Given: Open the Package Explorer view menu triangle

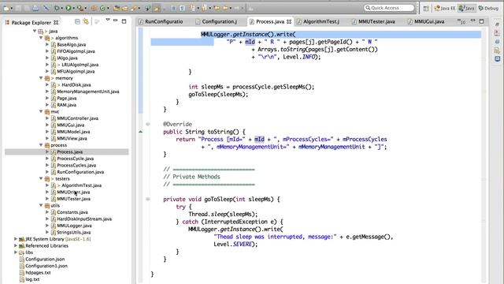Looking at the screenshot, I should (x=108, y=21).
